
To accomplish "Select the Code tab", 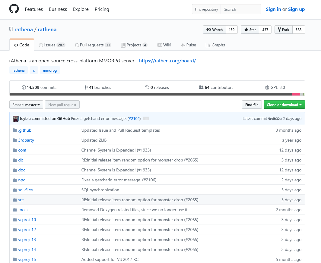I will [22, 45].
